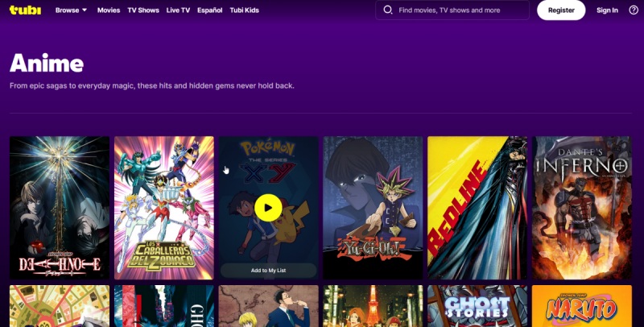Add Pokémon XY to My List
This screenshot has width=644, height=327.
point(268,271)
